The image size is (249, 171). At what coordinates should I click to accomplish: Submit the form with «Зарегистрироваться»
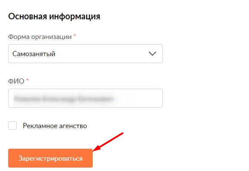pos(50,158)
